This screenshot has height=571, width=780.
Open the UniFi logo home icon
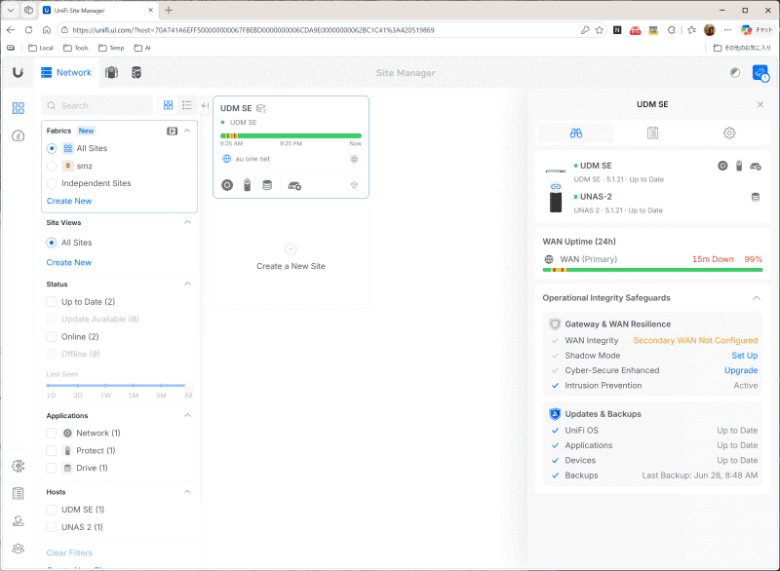point(18,72)
